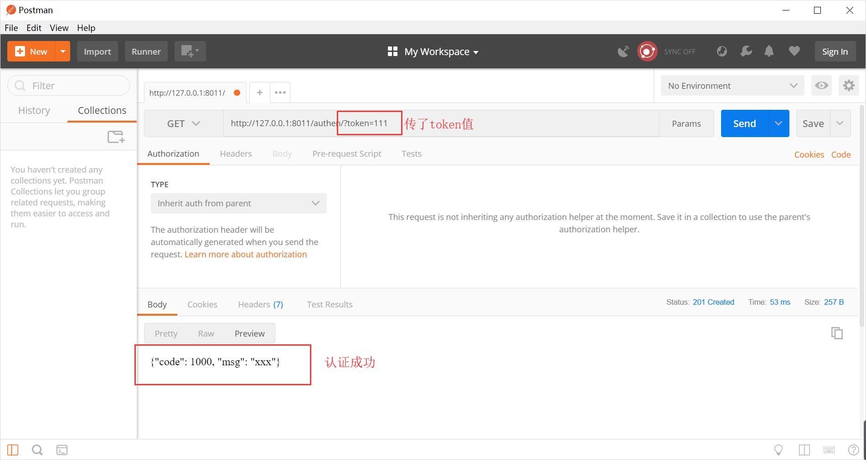
Task: Click the Bootcamp lightbulb icon
Action: tap(778, 450)
